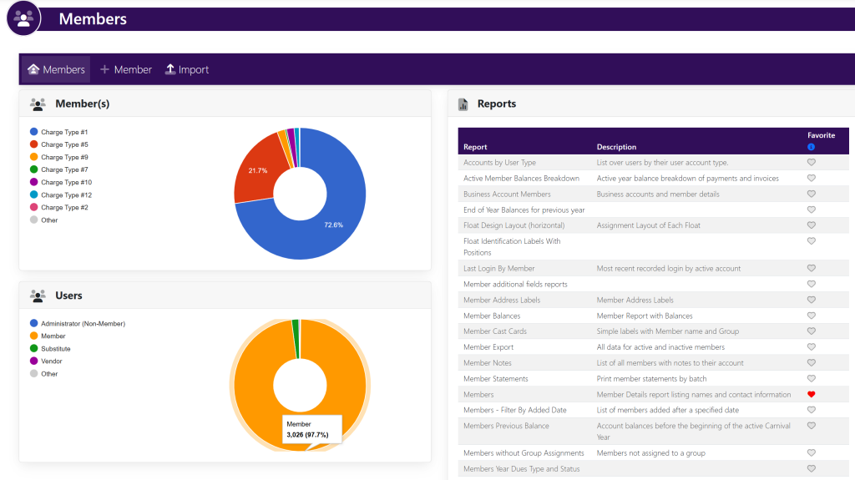
Task: Click the plus icon to add Member
Action: [105, 69]
